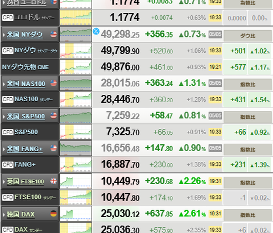Click the US flag next to 米国 NAS100
273x233 pixels.
[53, 83]
